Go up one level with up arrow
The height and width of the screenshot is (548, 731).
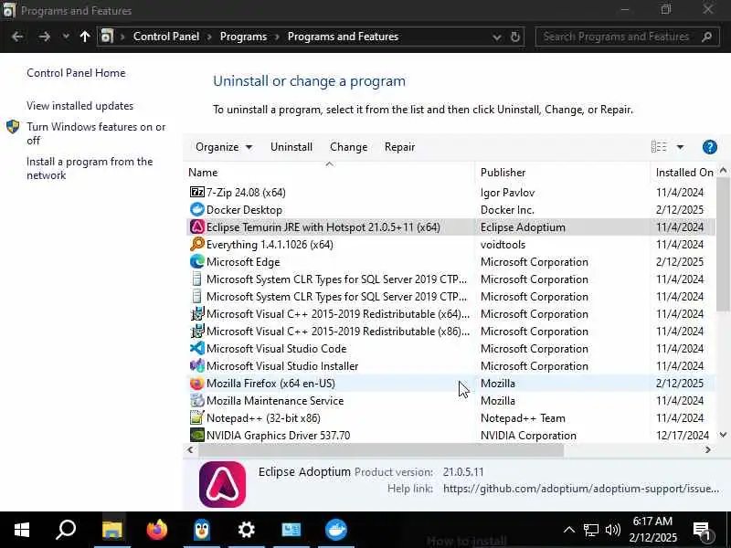point(85,37)
